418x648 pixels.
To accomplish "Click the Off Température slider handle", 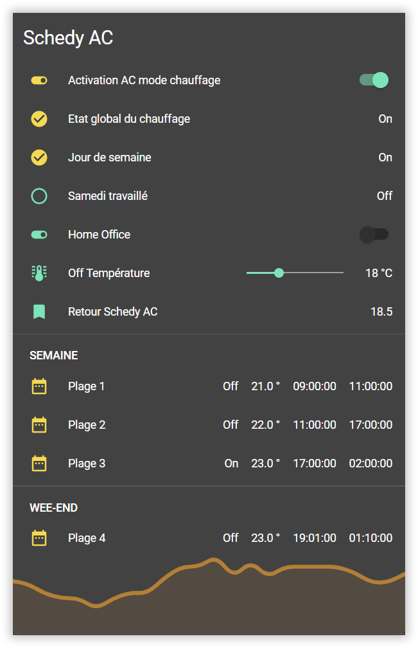I will pos(279,273).
